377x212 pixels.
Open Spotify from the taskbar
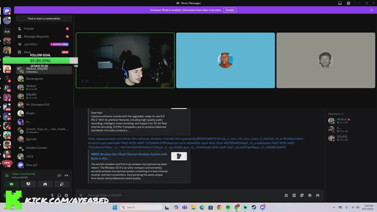pos(228,207)
